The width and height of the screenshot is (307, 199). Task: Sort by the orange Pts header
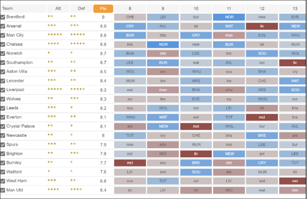(103, 8)
